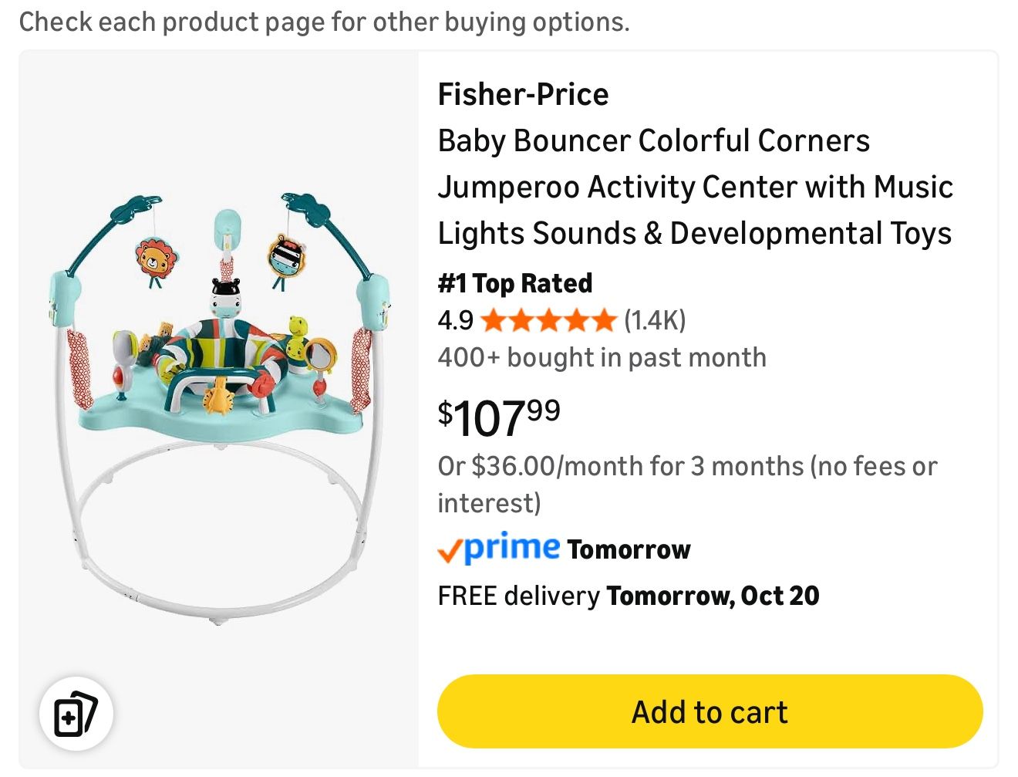Click Check each product page for buying options

tap(324, 22)
